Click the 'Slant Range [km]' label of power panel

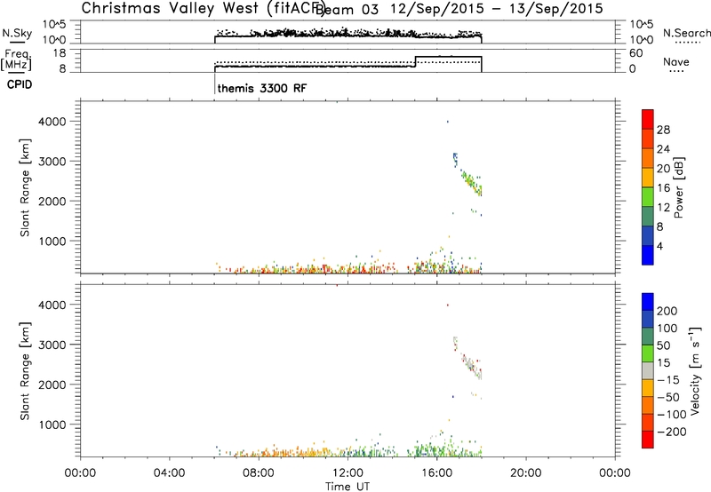[25, 187]
